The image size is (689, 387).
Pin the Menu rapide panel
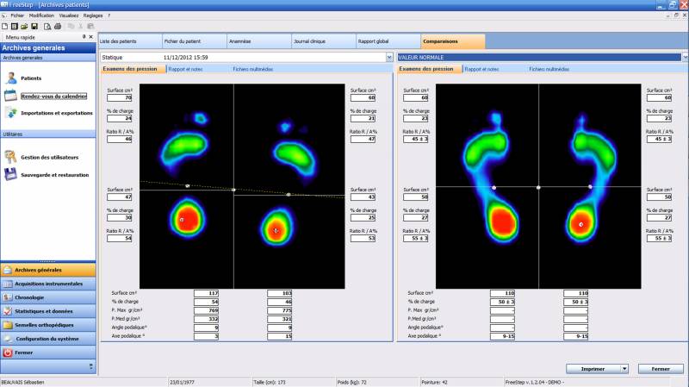(84, 37)
